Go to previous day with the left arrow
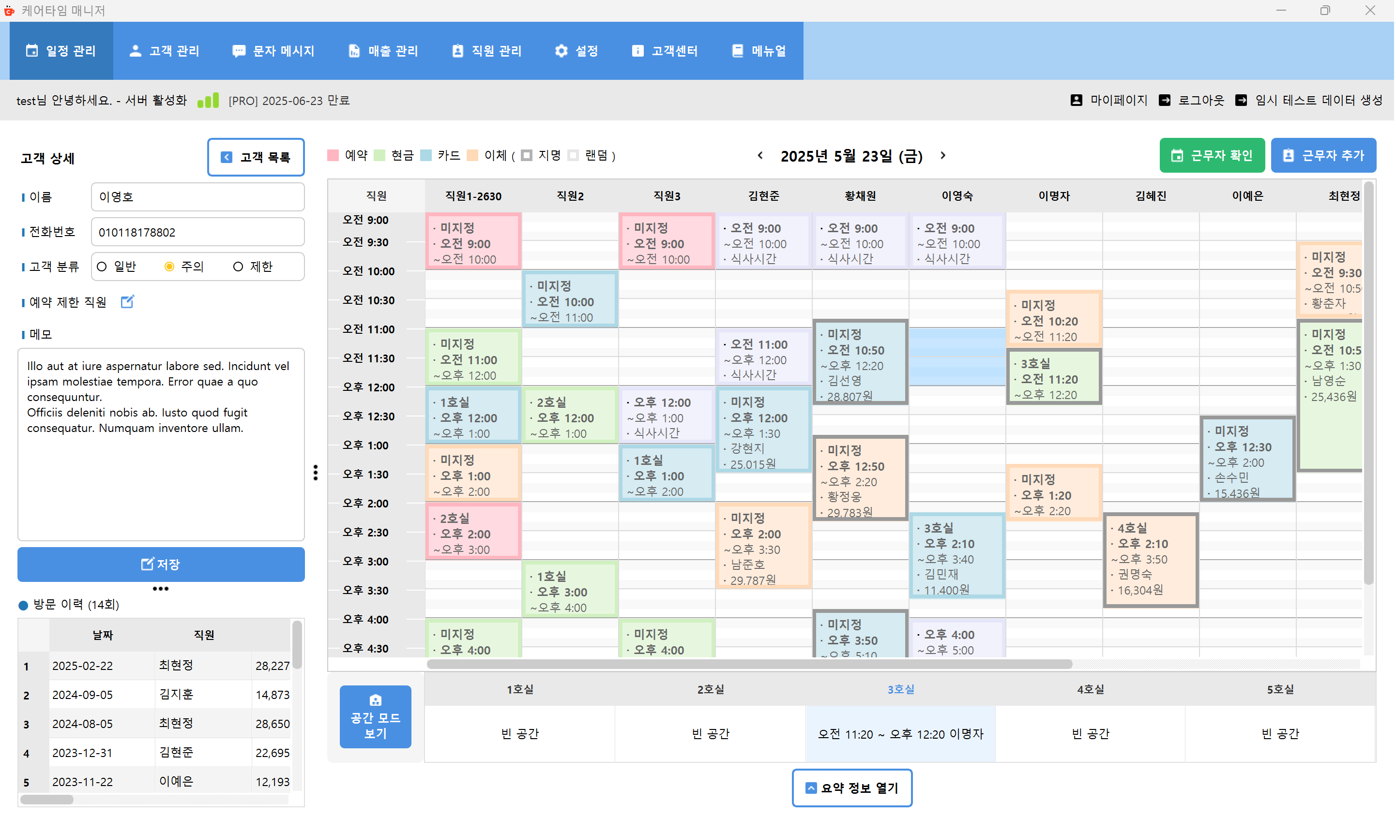The height and width of the screenshot is (832, 1396). click(760, 156)
